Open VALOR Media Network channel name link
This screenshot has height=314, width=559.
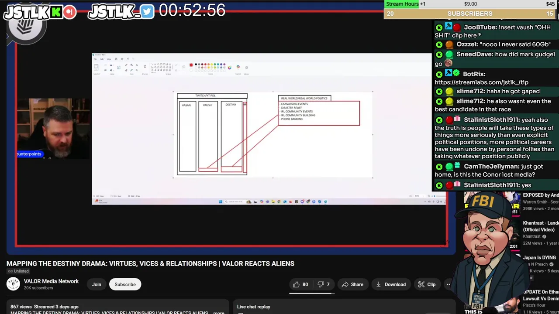51,281
